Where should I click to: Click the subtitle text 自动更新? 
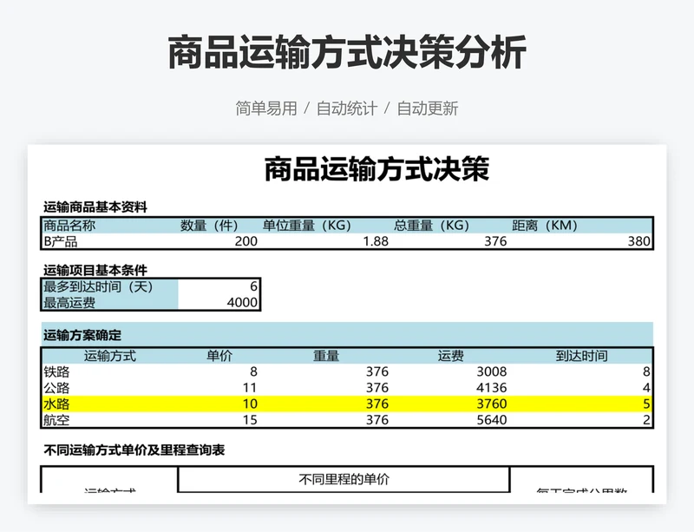point(428,108)
